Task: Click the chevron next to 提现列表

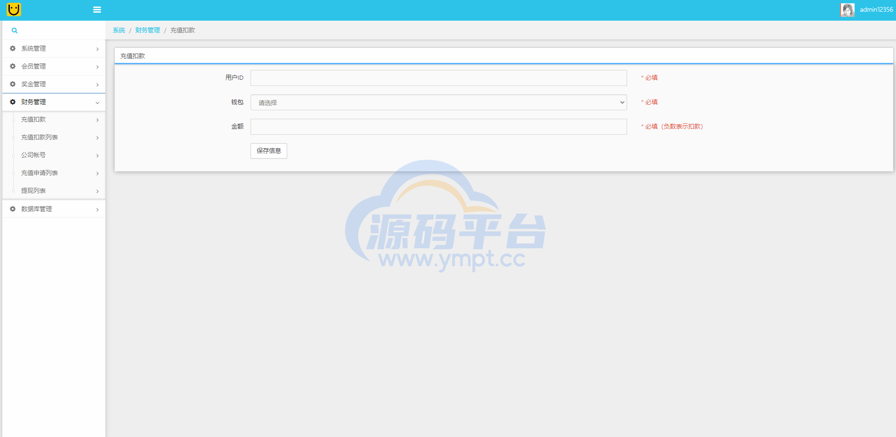Action: click(97, 191)
